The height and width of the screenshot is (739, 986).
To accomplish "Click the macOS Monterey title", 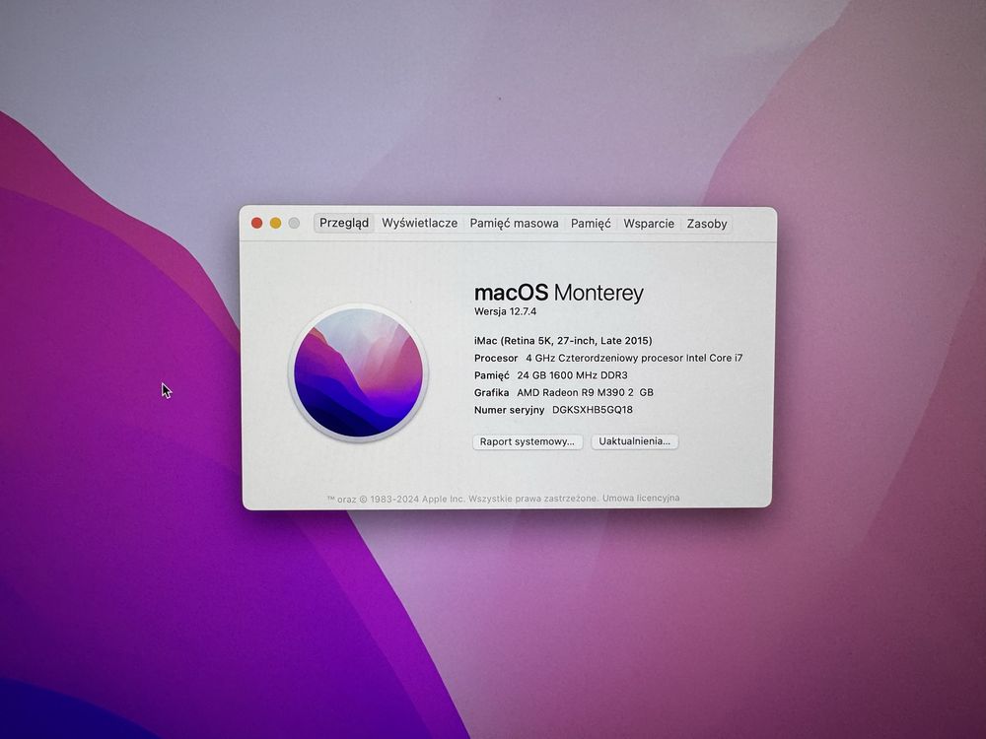I will point(559,293).
